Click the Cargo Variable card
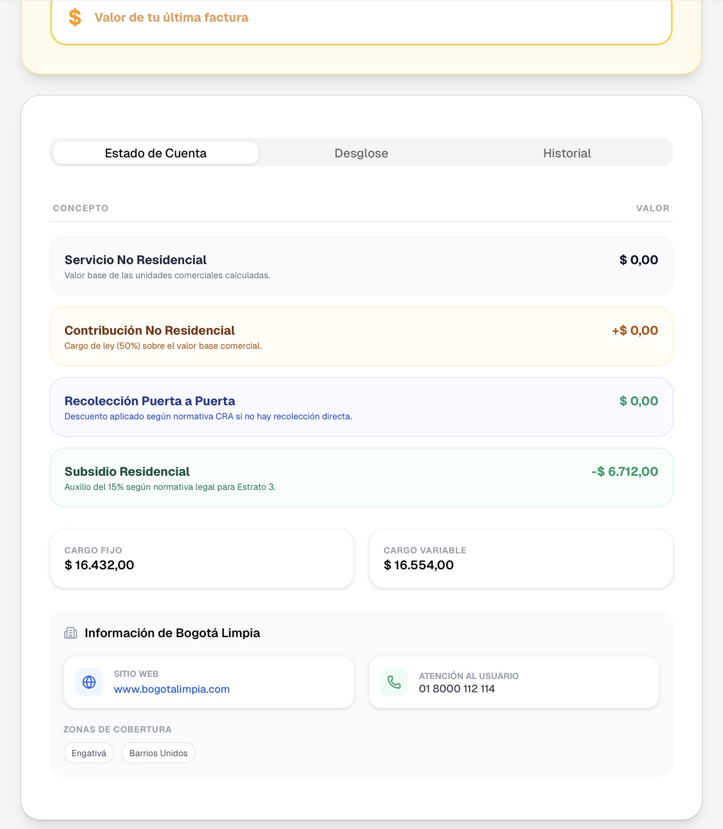 click(521, 559)
